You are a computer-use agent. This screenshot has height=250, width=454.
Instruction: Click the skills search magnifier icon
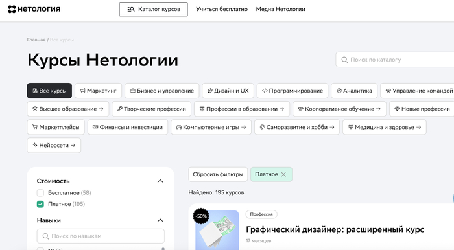pos(45,236)
